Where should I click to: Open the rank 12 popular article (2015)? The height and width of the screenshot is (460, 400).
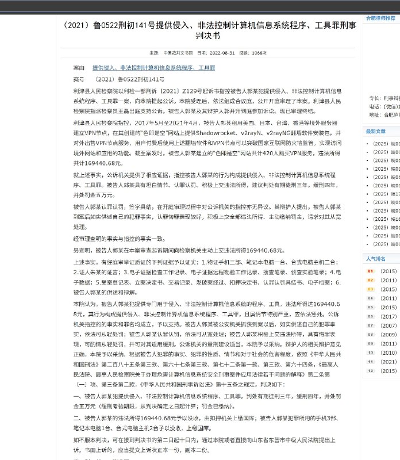[x=389, y=371]
